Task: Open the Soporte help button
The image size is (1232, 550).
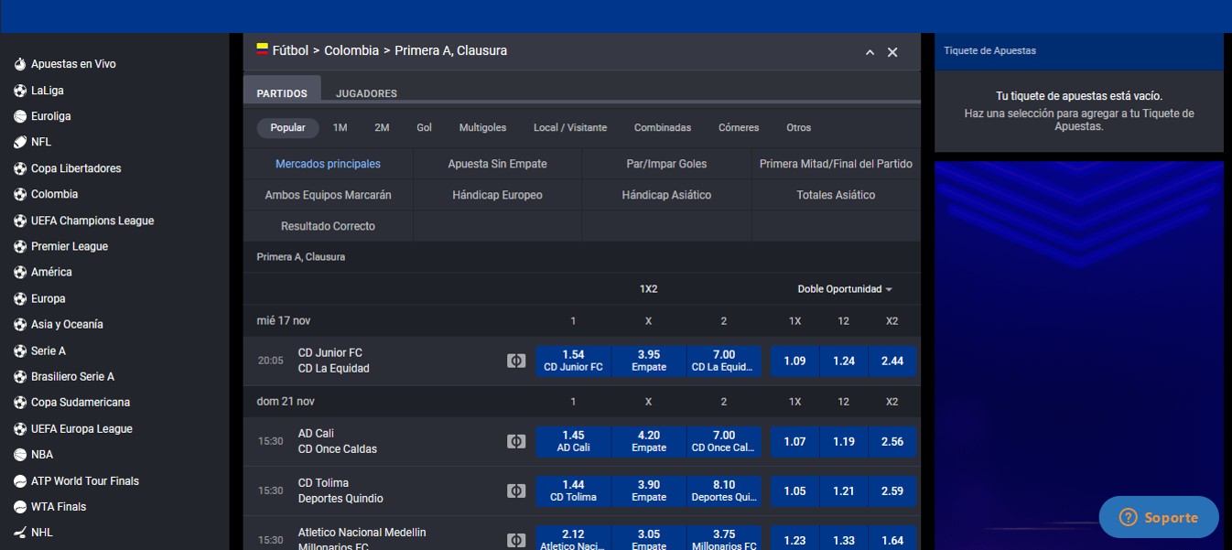Action: 1159,517
